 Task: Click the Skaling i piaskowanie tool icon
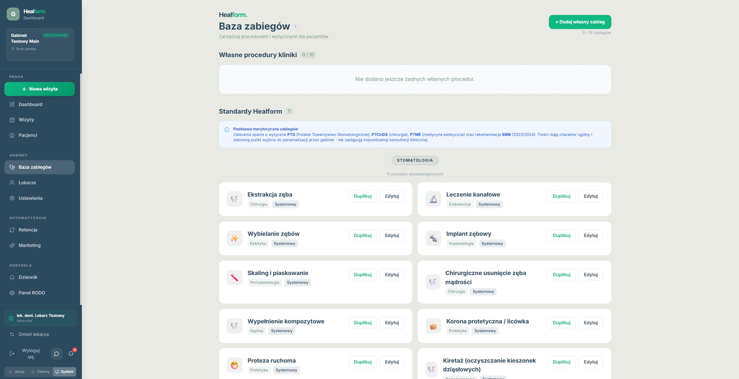pyautogui.click(x=235, y=277)
